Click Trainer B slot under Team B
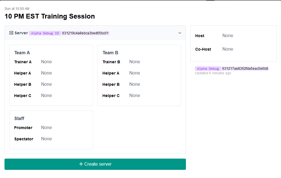This screenshot has height=178, width=281. pyautogui.click(x=134, y=62)
